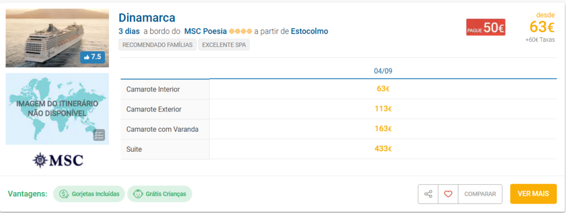Open the cruise ship photo thumbnail

point(57,38)
